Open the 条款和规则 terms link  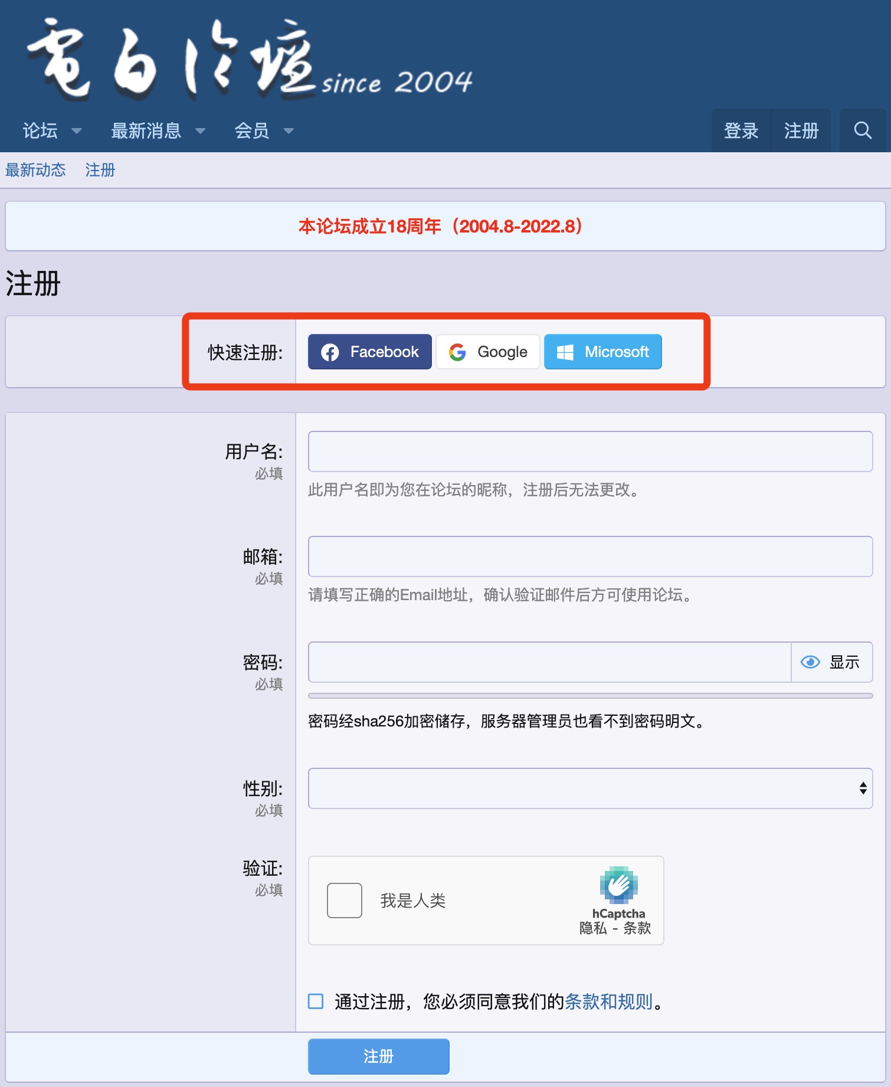(608, 1001)
